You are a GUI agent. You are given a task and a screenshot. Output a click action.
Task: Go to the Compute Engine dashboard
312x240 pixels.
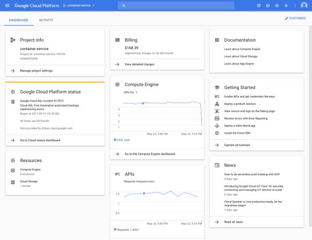tap(149, 154)
